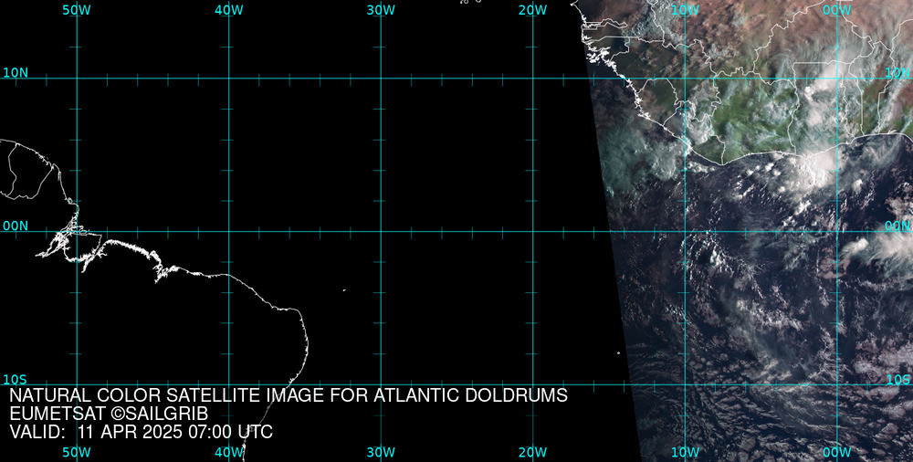Screen dimensions: 913x462
Task: Click the 'EUMETSAT ©SAILGRIB' credit text
Action: [109, 415]
